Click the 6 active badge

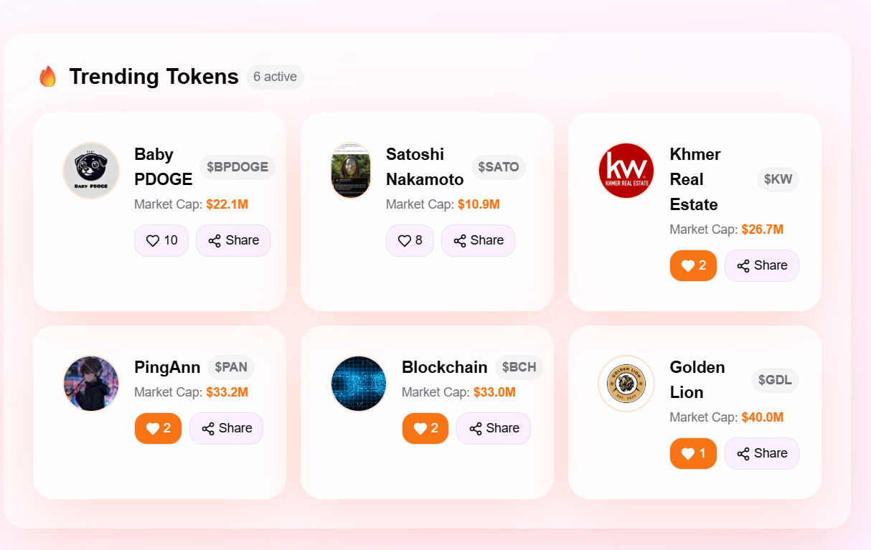pos(275,77)
